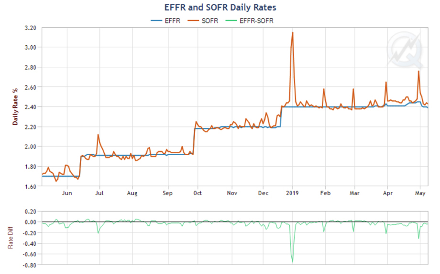This screenshot has width=440, height=274.
Task: Select the highest SOFR spike at 2019
Action: 292,32
